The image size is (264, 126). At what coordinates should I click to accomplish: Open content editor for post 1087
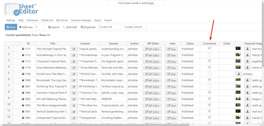coord(74,87)
